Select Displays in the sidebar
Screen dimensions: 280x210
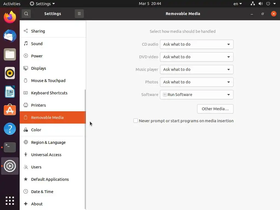coord(39,68)
